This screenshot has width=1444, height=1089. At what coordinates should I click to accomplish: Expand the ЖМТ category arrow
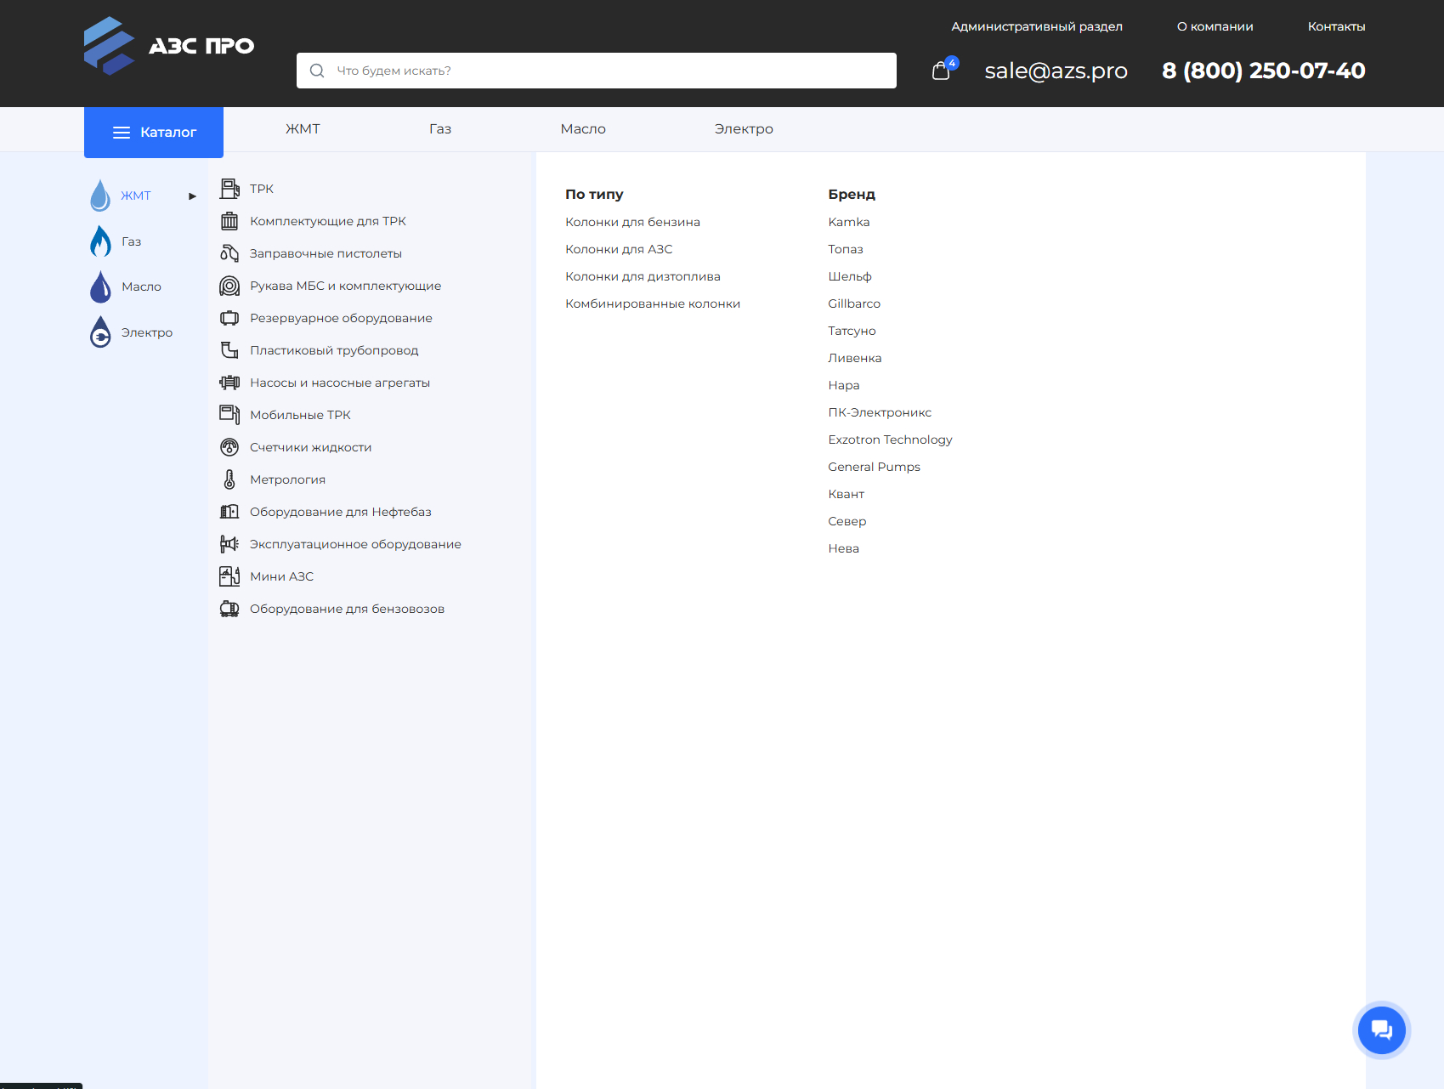pos(193,196)
